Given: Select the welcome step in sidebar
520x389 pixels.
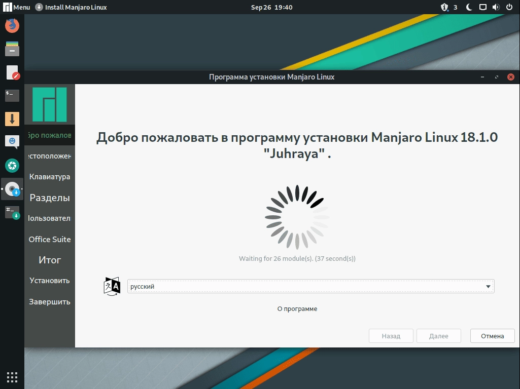Looking at the screenshot, I should (x=50, y=135).
